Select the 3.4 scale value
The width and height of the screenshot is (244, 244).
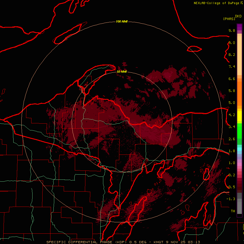(232, 127)
